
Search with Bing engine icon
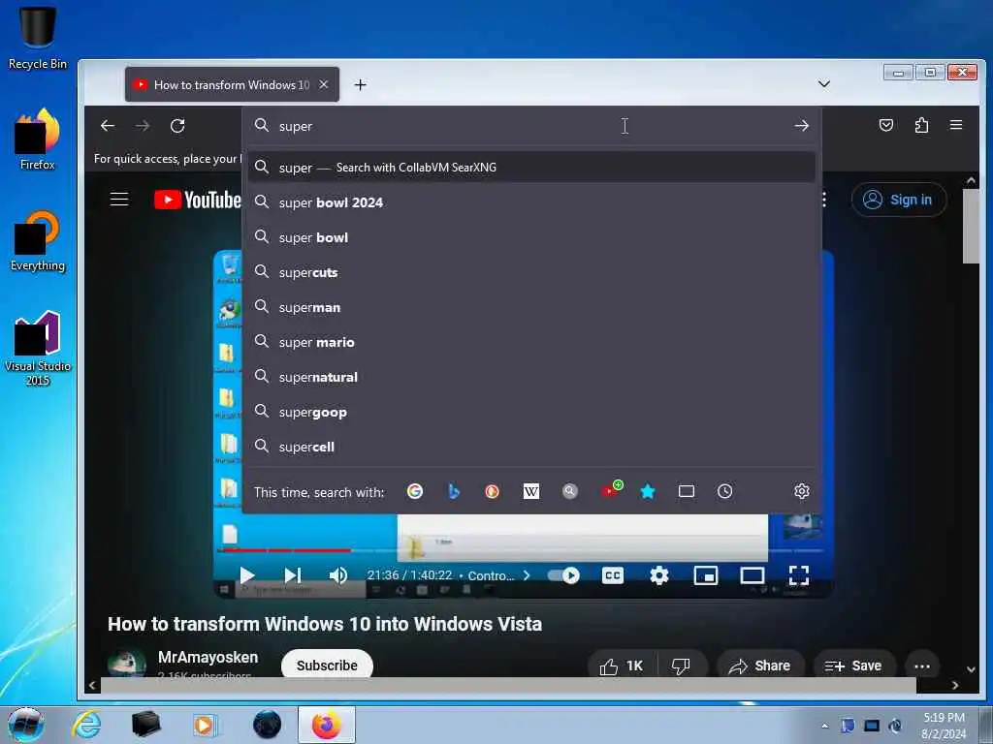click(454, 491)
